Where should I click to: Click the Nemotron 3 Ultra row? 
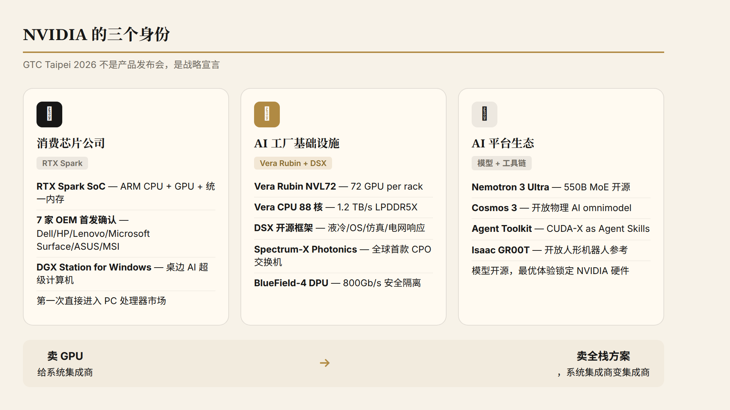click(561, 187)
